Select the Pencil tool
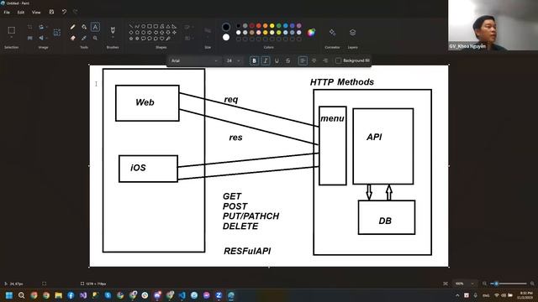This screenshot has width=538, height=302. click(73, 27)
